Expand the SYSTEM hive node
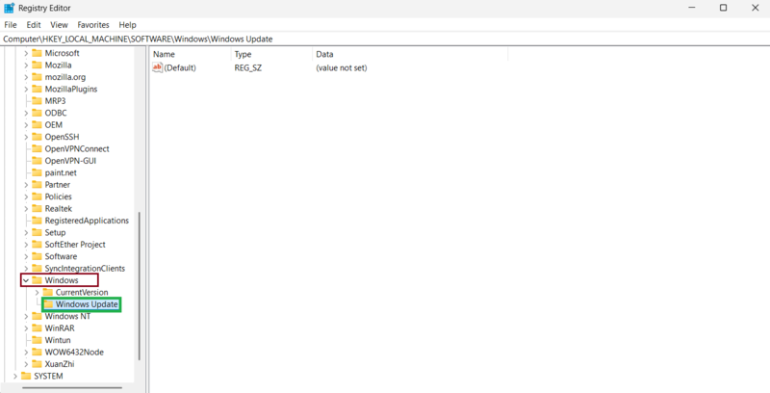The image size is (770, 393). tap(14, 377)
